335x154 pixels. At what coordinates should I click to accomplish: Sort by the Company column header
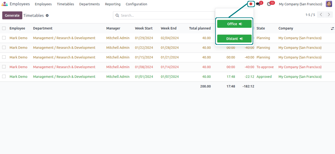pos(286,28)
